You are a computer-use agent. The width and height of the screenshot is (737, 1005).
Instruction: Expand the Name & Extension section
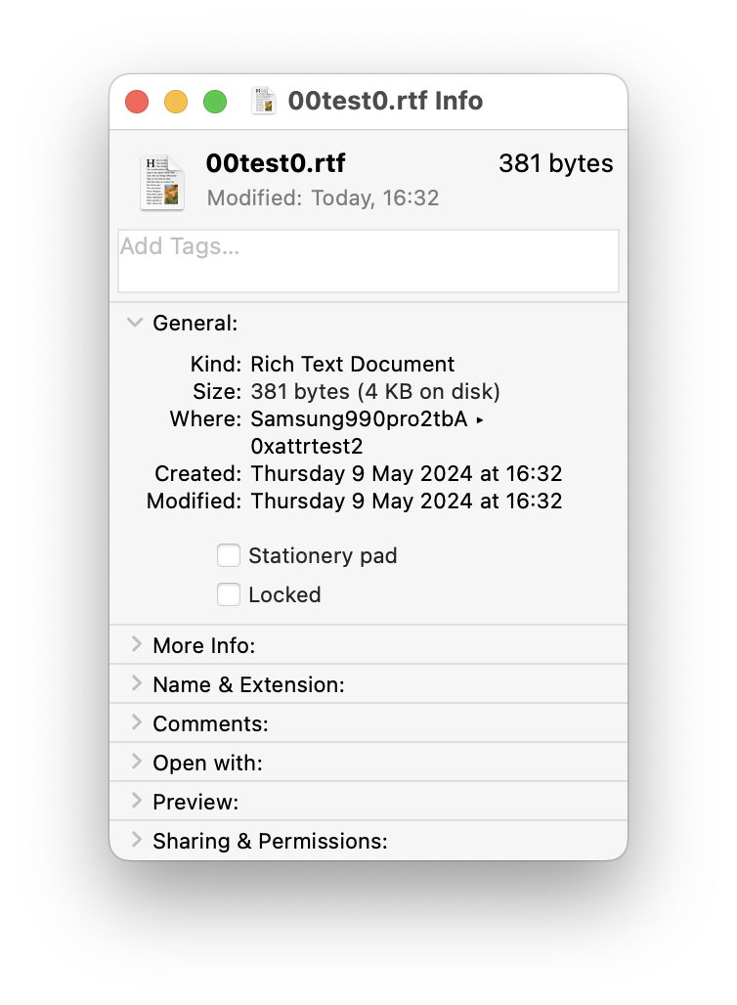coord(136,684)
